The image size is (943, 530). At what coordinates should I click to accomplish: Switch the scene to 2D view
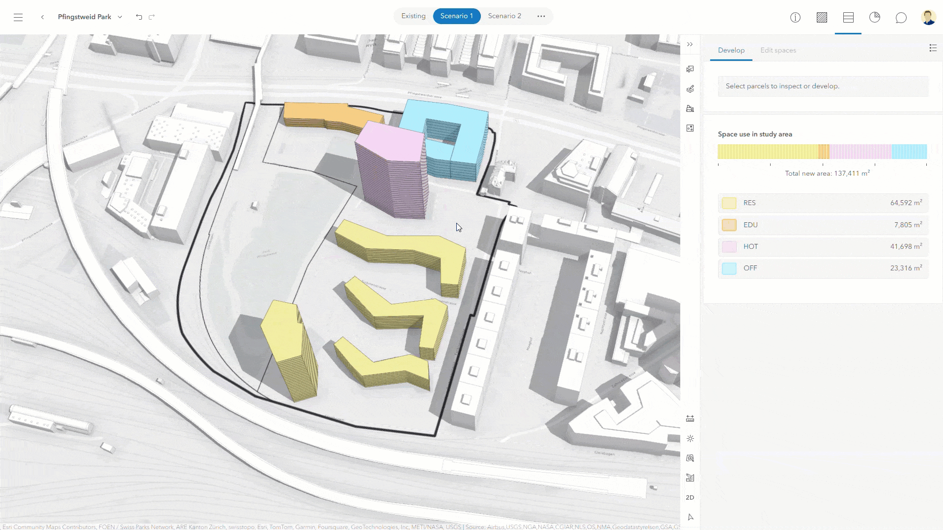pos(690,497)
